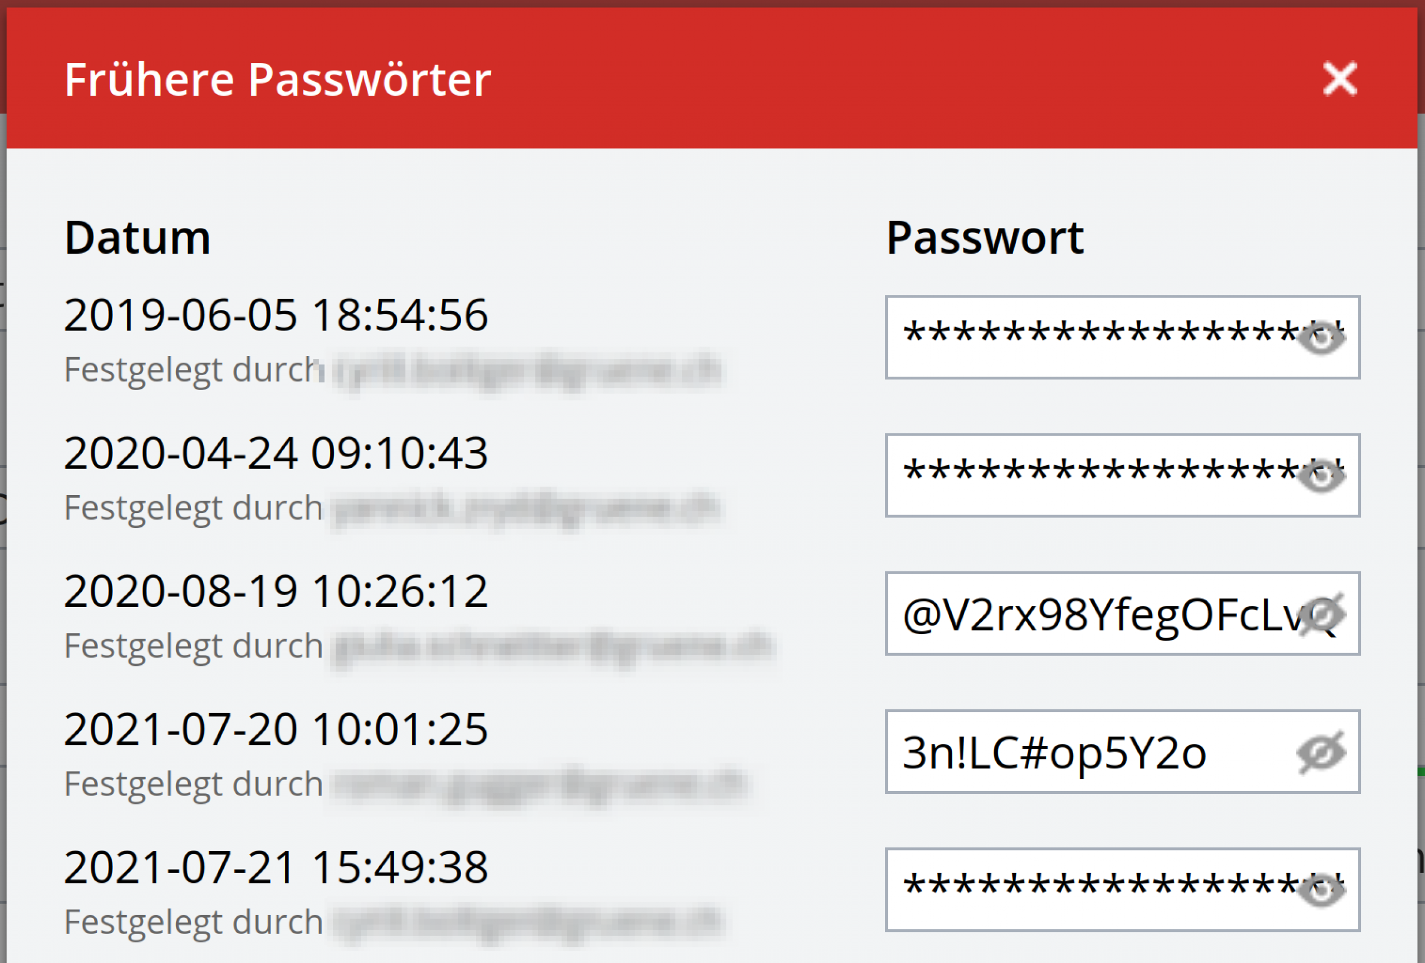
Task: Click the Frühere Passwörter dialog title
Action: tap(277, 80)
